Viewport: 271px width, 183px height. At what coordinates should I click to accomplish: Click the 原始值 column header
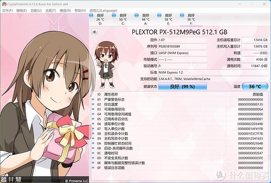258,95
